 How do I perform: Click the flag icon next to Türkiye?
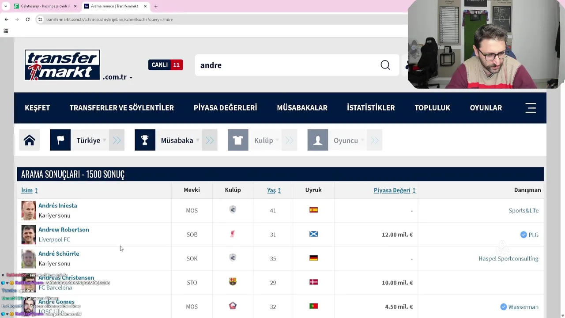pos(60,140)
